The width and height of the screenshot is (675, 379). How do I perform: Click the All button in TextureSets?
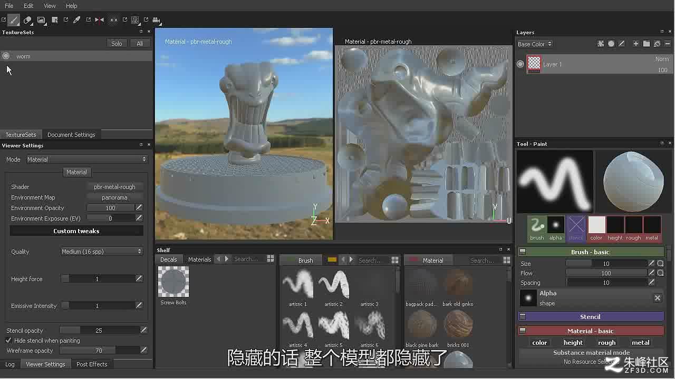point(140,44)
